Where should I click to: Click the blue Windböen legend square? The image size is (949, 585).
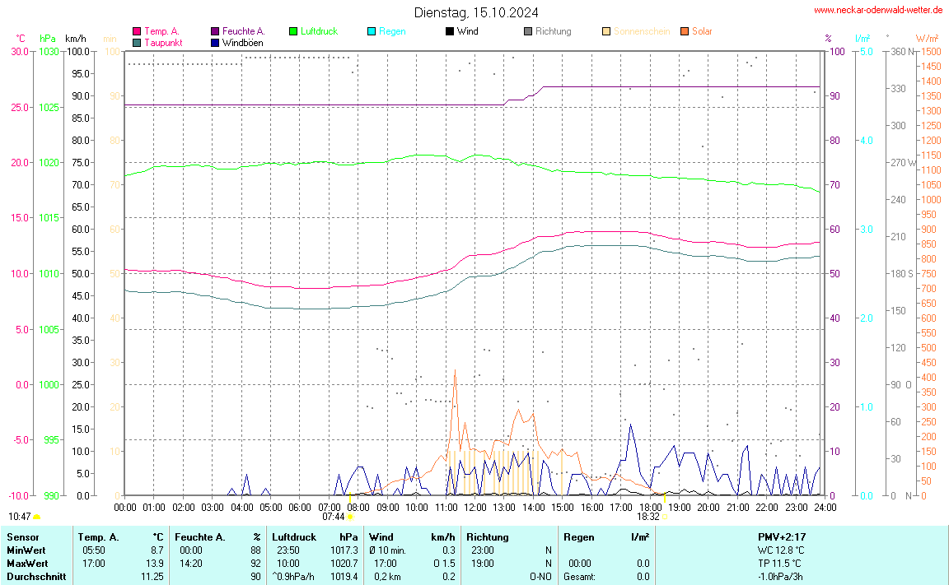[215, 42]
